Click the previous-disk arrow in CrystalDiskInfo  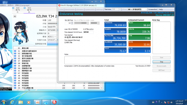click(x=15, y=16)
